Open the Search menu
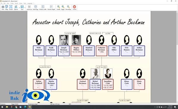Screen dimensions: 178x109 click(16, 3)
